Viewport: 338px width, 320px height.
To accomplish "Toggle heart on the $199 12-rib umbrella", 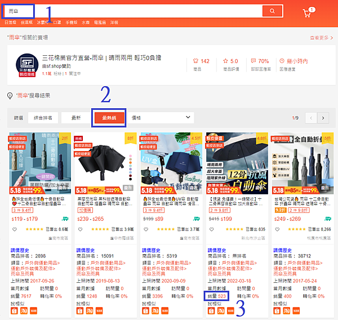I will tap(212, 229).
